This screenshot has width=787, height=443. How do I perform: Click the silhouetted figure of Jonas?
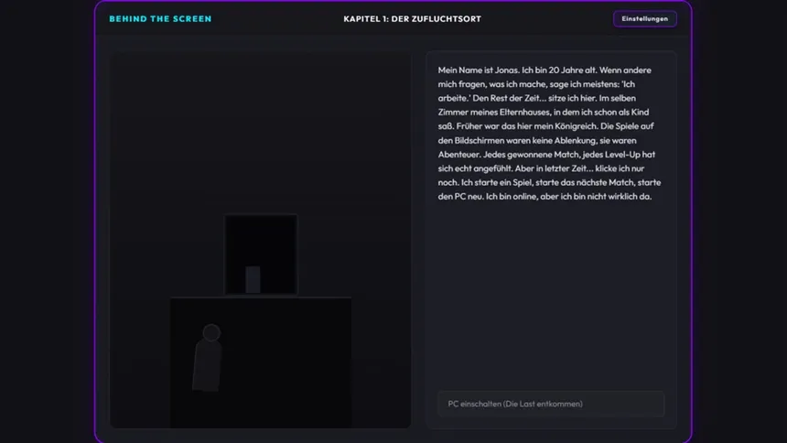pos(208,358)
